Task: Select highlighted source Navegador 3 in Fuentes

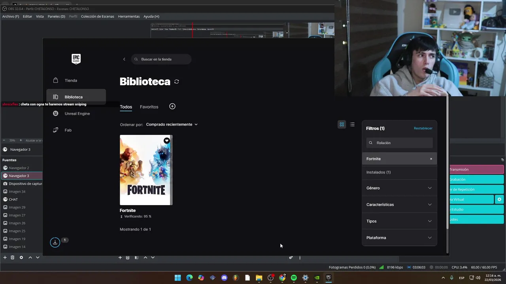Action: coord(21,176)
